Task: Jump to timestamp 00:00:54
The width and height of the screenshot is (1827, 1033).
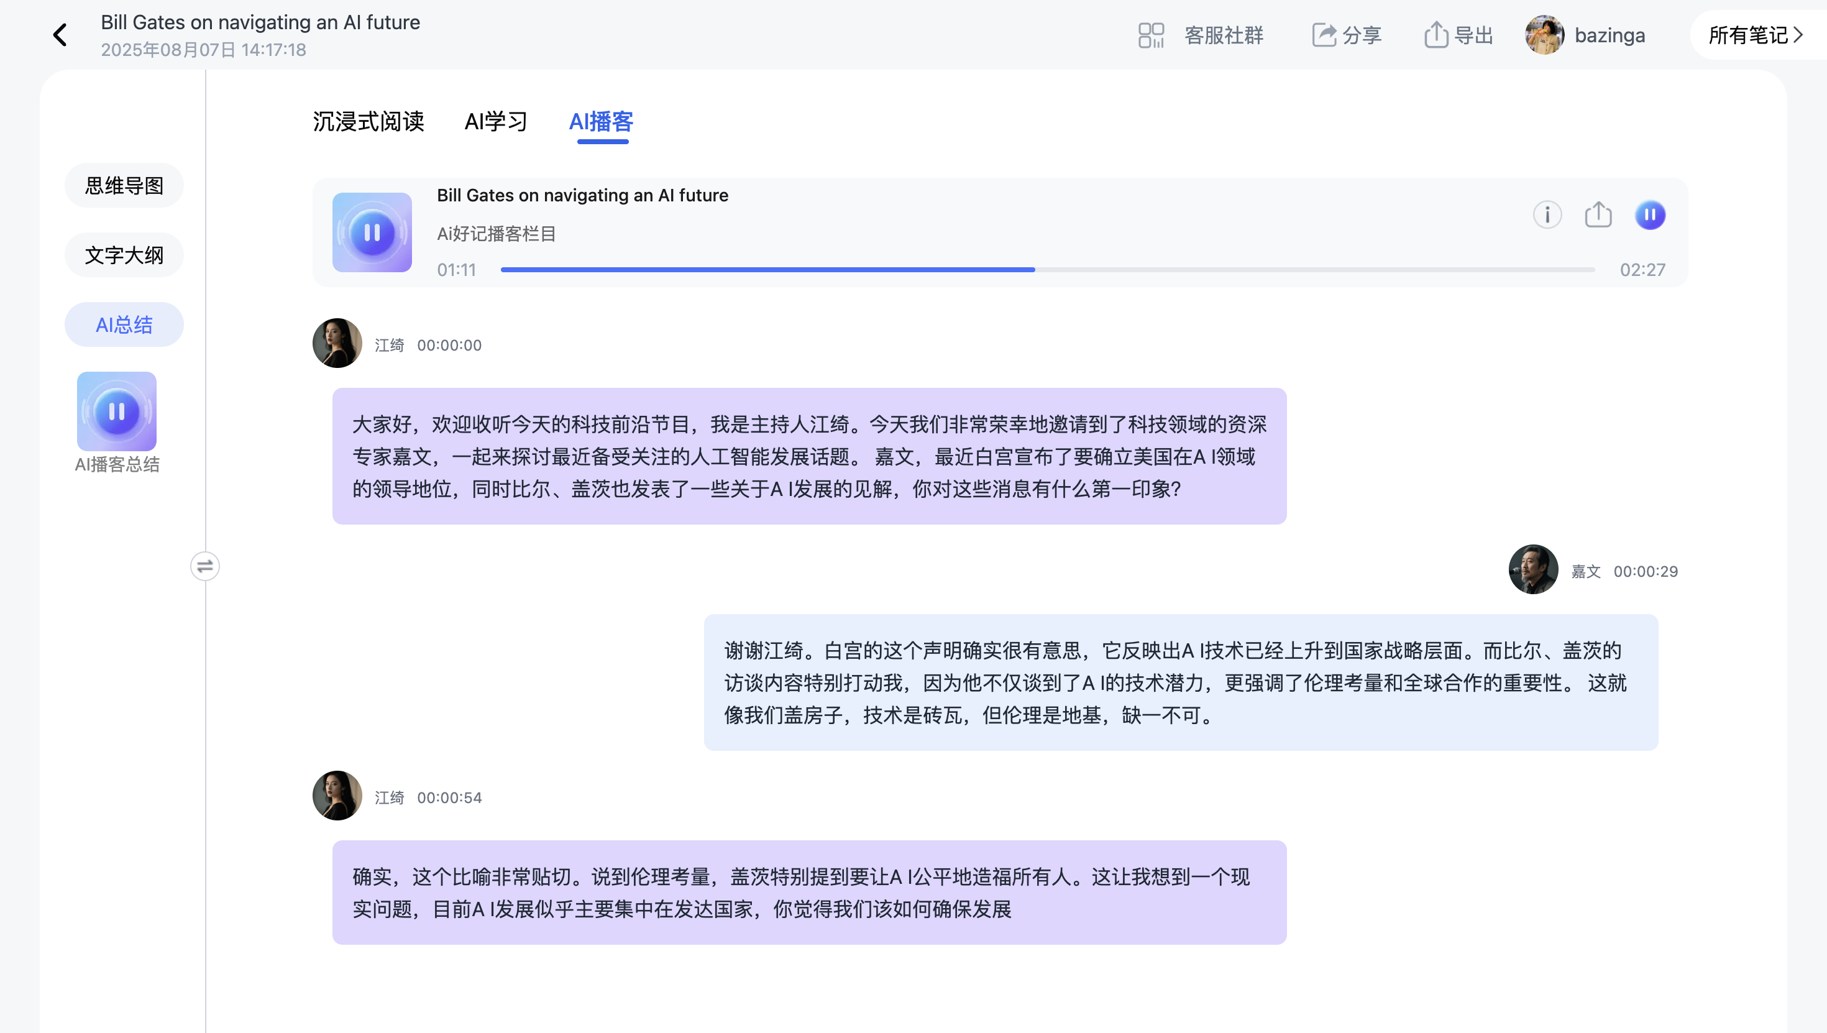Action: [449, 797]
